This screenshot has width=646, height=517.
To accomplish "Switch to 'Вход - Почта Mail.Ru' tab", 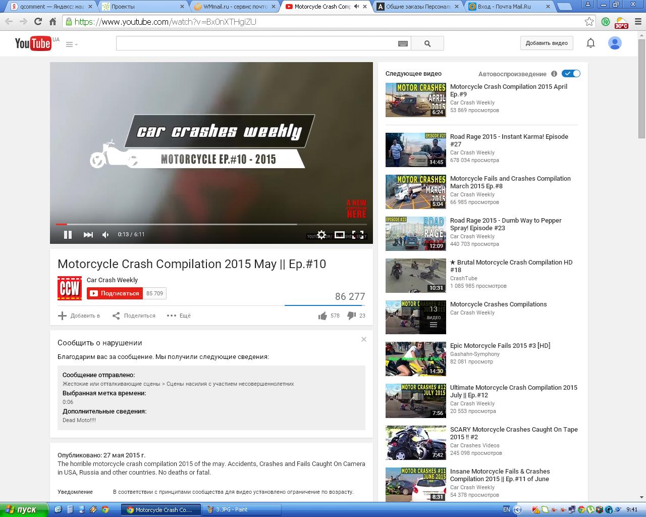I will tap(510, 7).
